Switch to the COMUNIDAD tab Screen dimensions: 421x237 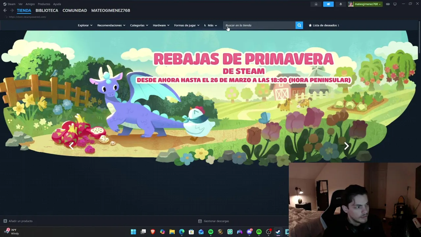[75, 11]
